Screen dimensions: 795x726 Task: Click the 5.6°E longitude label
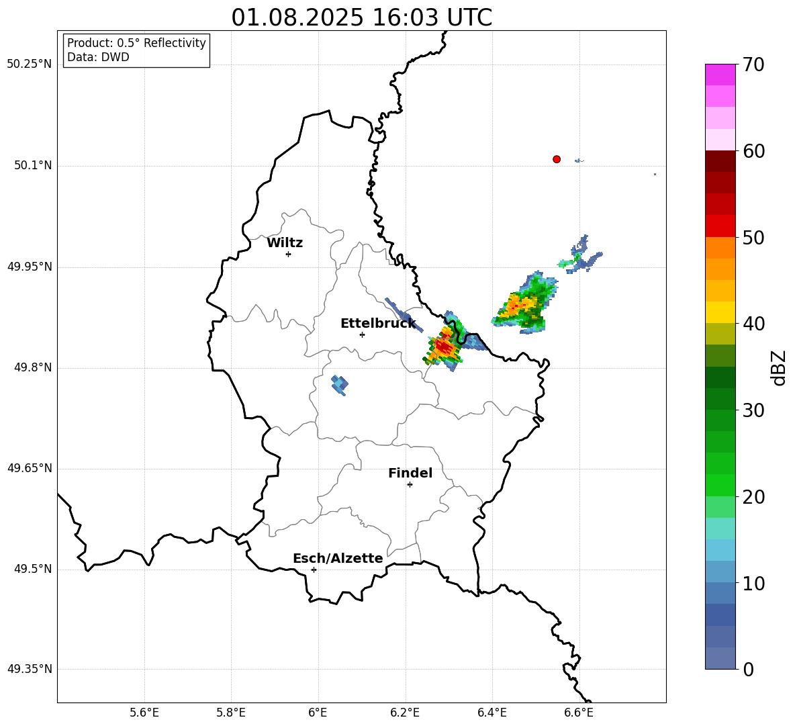point(144,713)
